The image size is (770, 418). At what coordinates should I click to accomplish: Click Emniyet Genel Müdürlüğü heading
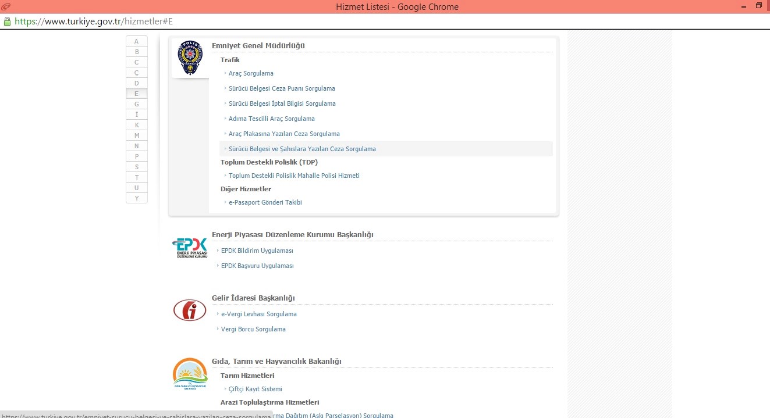(x=258, y=46)
